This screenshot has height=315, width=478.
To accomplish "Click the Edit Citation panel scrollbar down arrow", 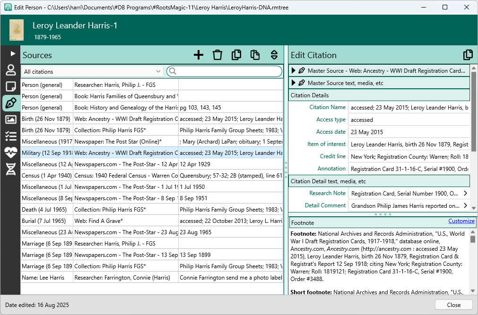I will pos(473,208).
